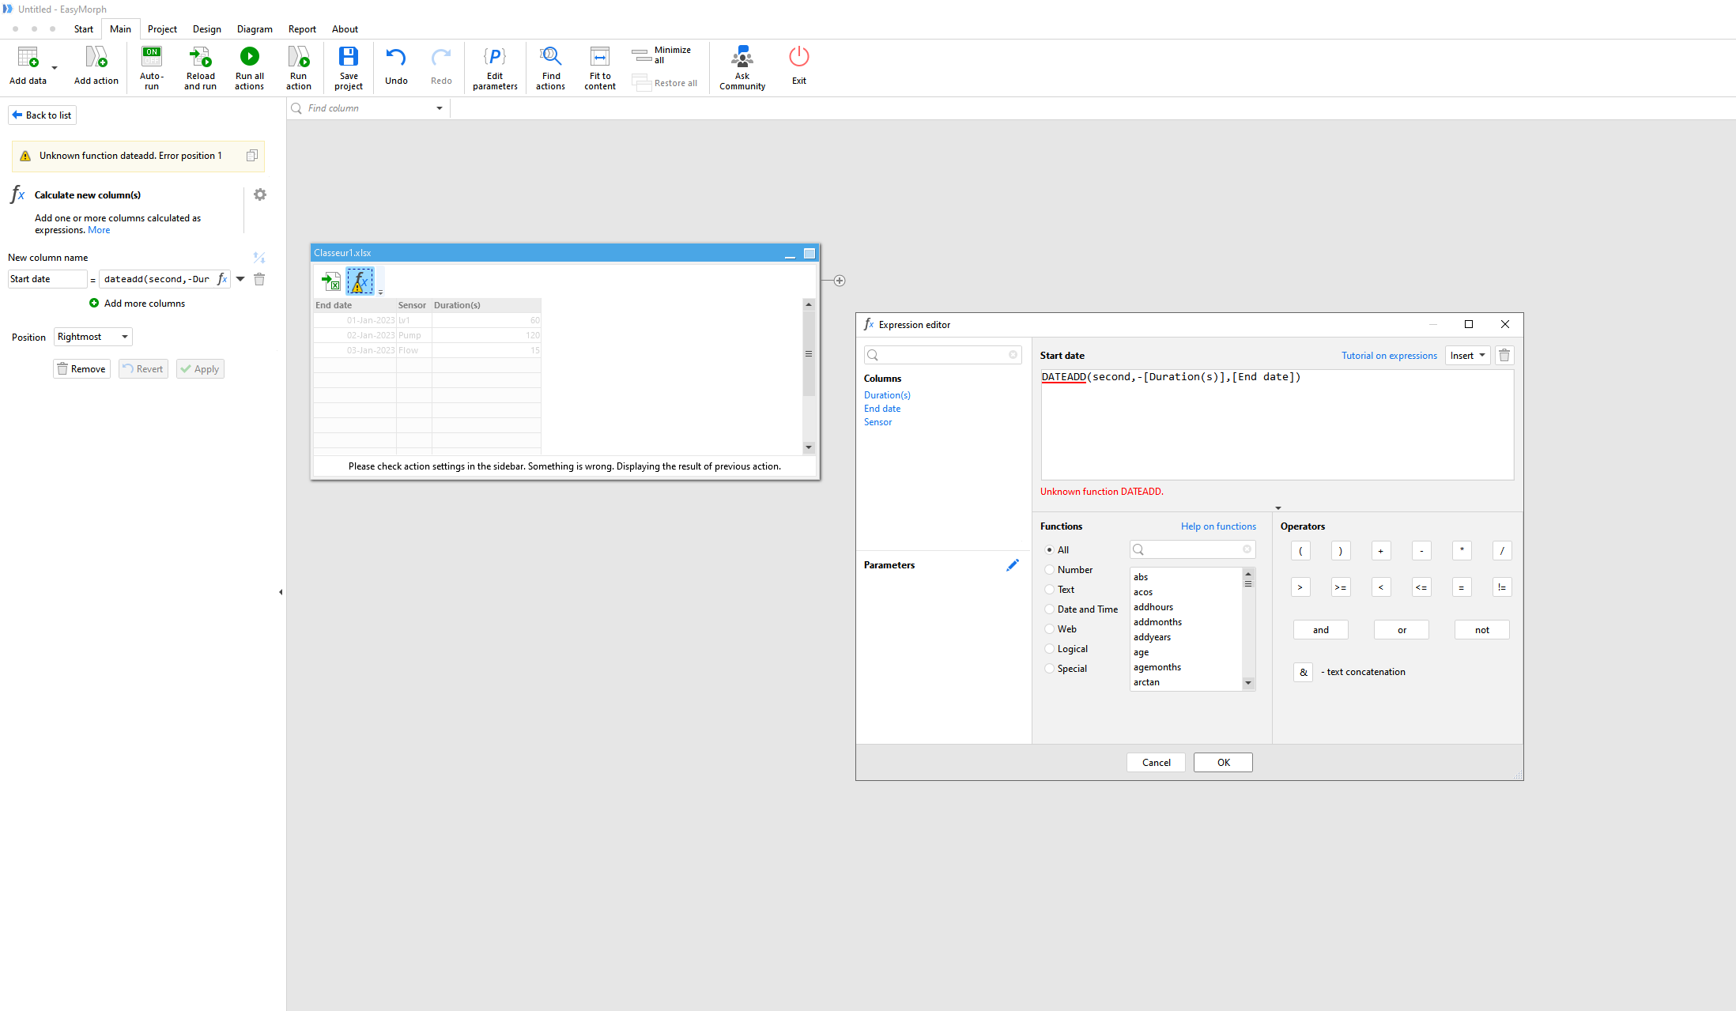The width and height of the screenshot is (1736, 1011).
Task: Open expression editor fx icon in sidebar
Action: (222, 279)
